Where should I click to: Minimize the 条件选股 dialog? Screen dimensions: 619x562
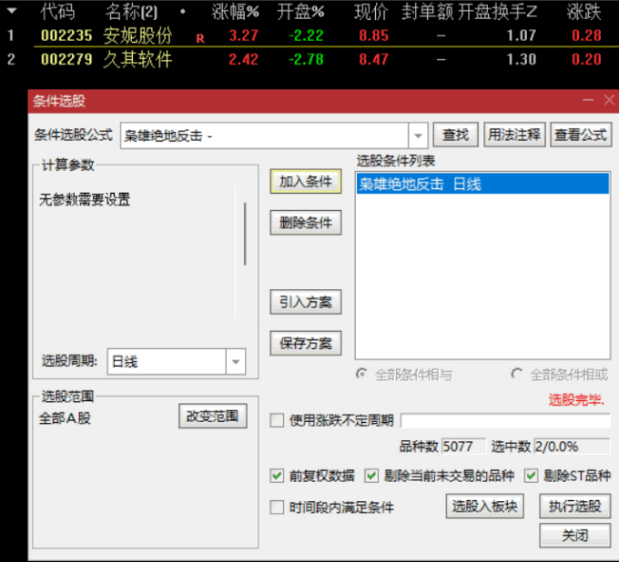click(588, 100)
